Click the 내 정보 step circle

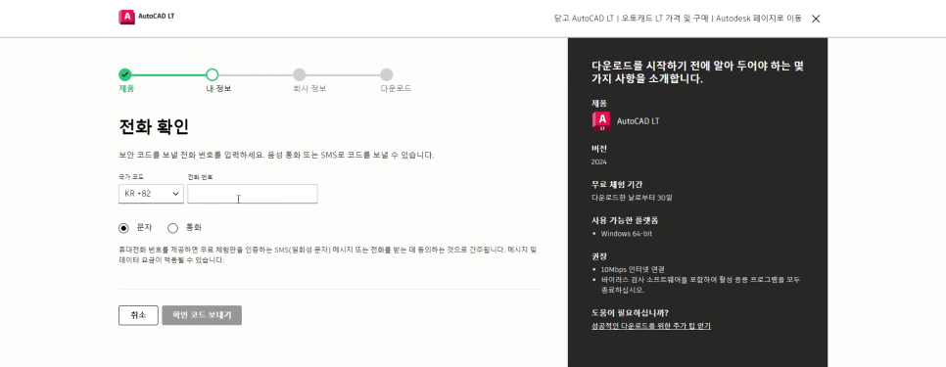212,74
